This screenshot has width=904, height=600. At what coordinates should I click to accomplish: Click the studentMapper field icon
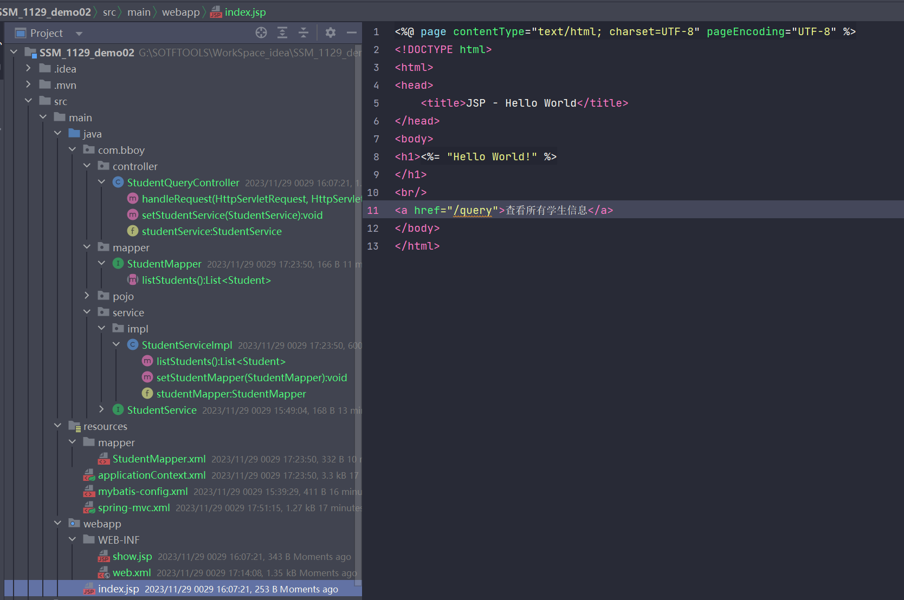click(x=147, y=393)
